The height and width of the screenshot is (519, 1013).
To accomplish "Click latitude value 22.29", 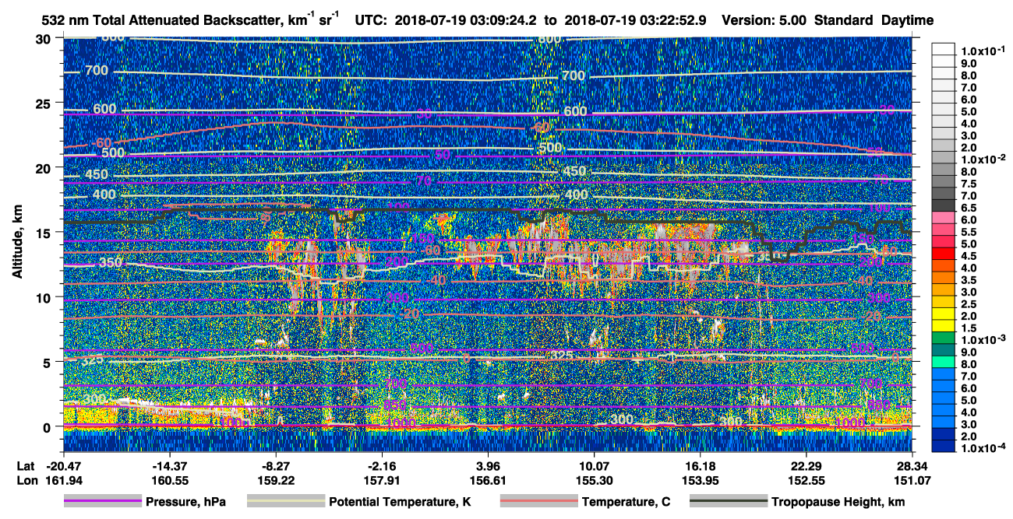I will pos(806,466).
